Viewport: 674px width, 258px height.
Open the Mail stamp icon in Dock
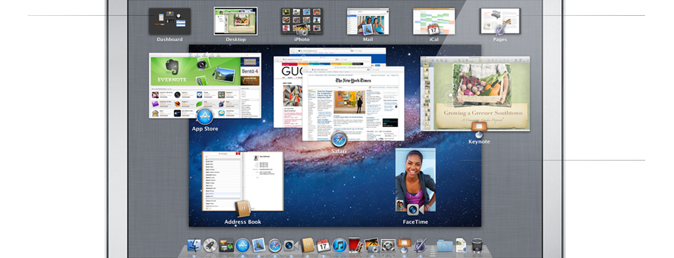coord(259,245)
